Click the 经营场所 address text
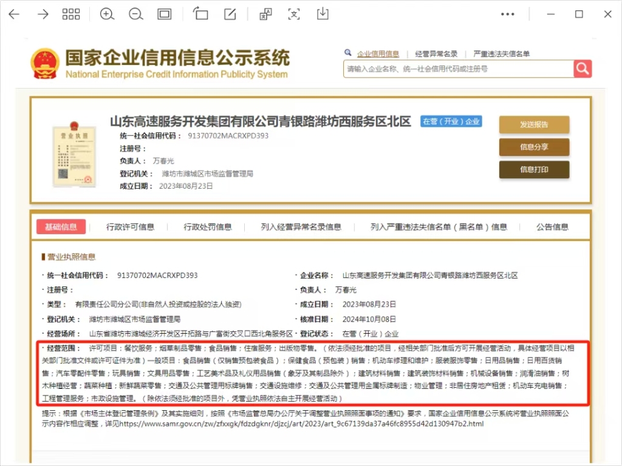 click(x=191, y=334)
